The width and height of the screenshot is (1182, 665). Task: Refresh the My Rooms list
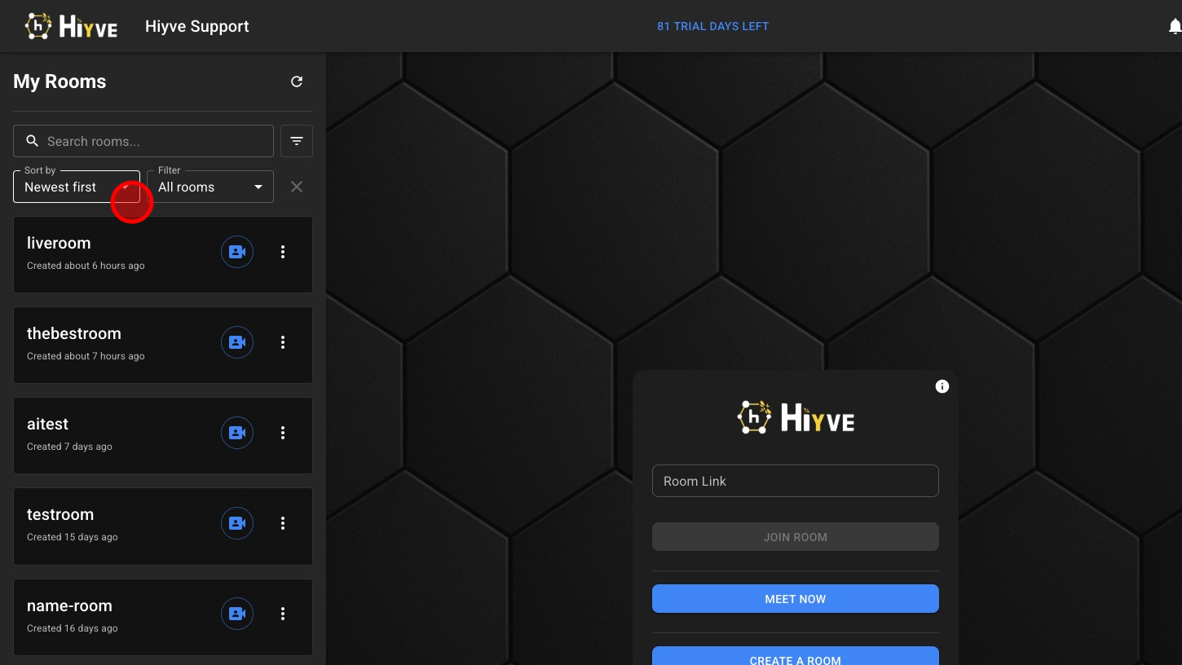click(x=297, y=81)
